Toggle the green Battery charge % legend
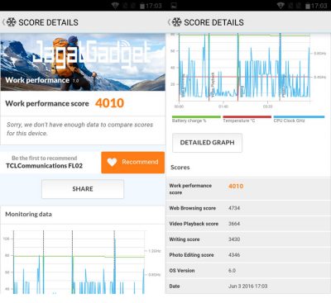The width and height of the screenshot is (331, 303). coord(196,119)
